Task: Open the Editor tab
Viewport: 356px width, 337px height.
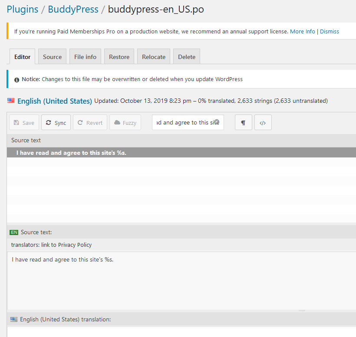Action: click(22, 56)
